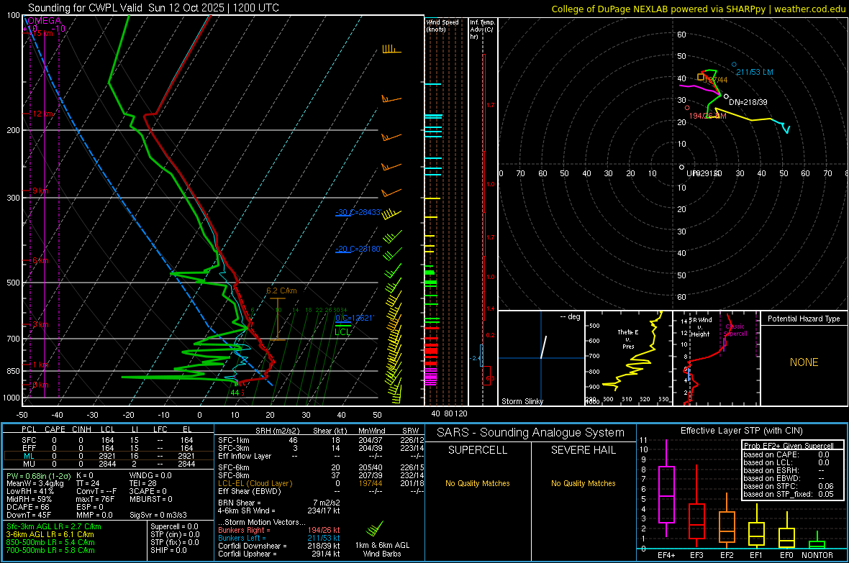The width and height of the screenshot is (849, 563).
Task: Select the MU parcel row
Action: coord(109,464)
